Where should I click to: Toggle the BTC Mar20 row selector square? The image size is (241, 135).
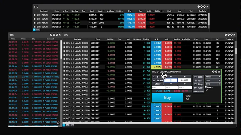[34, 15]
